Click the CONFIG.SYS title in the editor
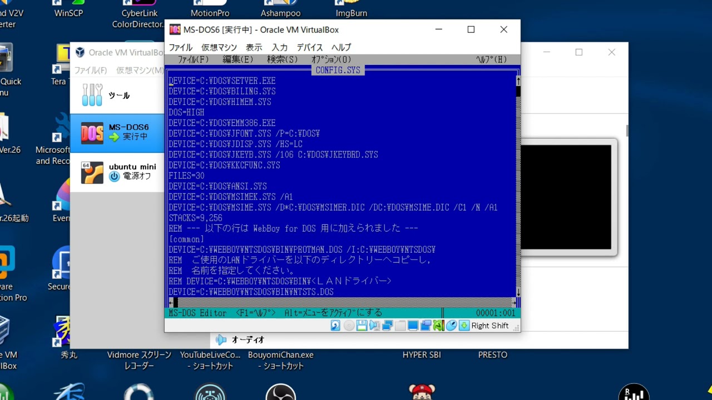This screenshot has height=400, width=712. [338, 70]
